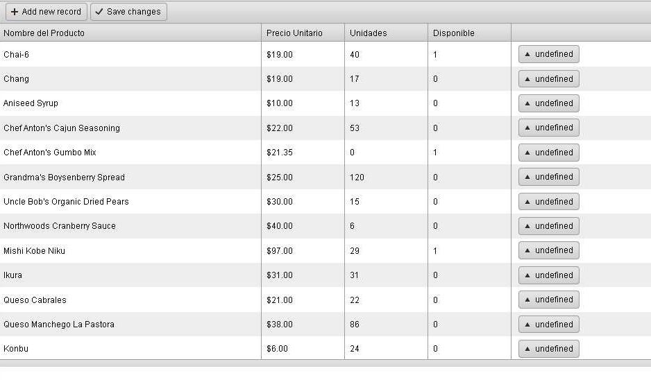The image size is (651, 380).
Task: Click the arrow icon in the Konbu row
Action: tap(527, 349)
